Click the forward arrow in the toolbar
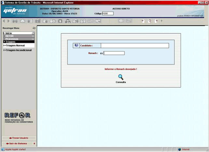Image resolution: width=209 pixels, height=152 pixels. pos(8,21)
